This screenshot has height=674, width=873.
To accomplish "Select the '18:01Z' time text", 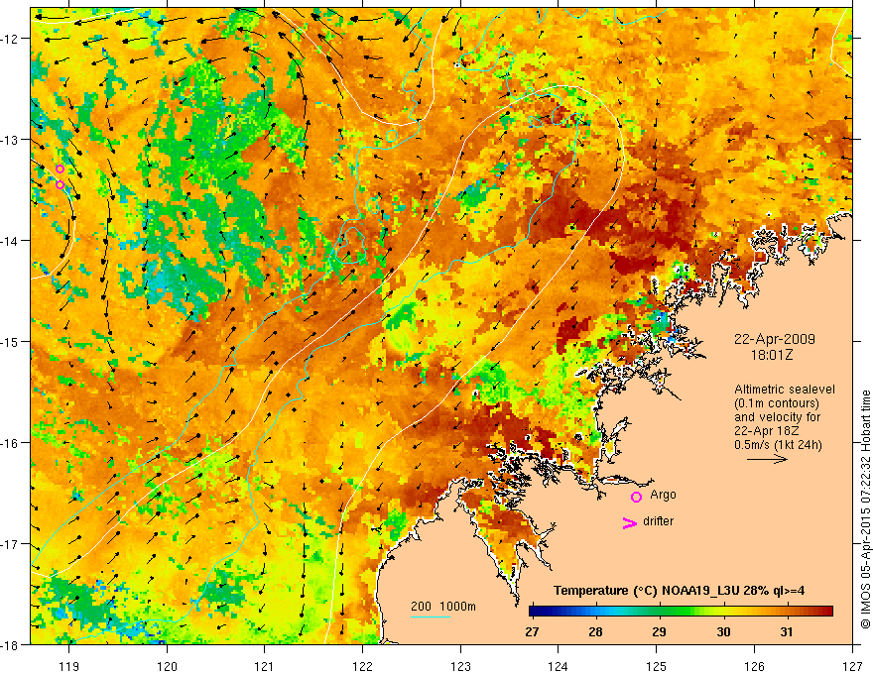I will 772,355.
